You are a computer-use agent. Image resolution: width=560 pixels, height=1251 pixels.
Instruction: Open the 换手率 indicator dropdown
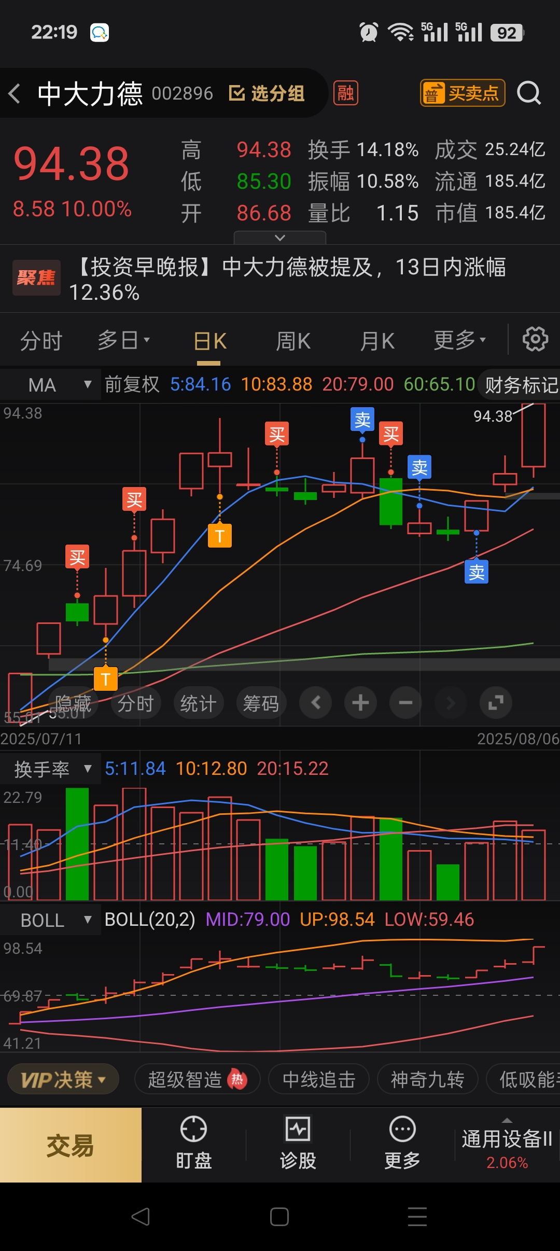50,769
